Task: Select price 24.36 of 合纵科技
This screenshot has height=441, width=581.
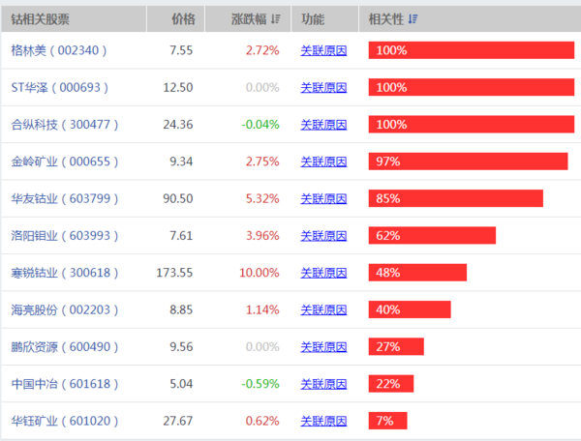Action: coord(178,125)
